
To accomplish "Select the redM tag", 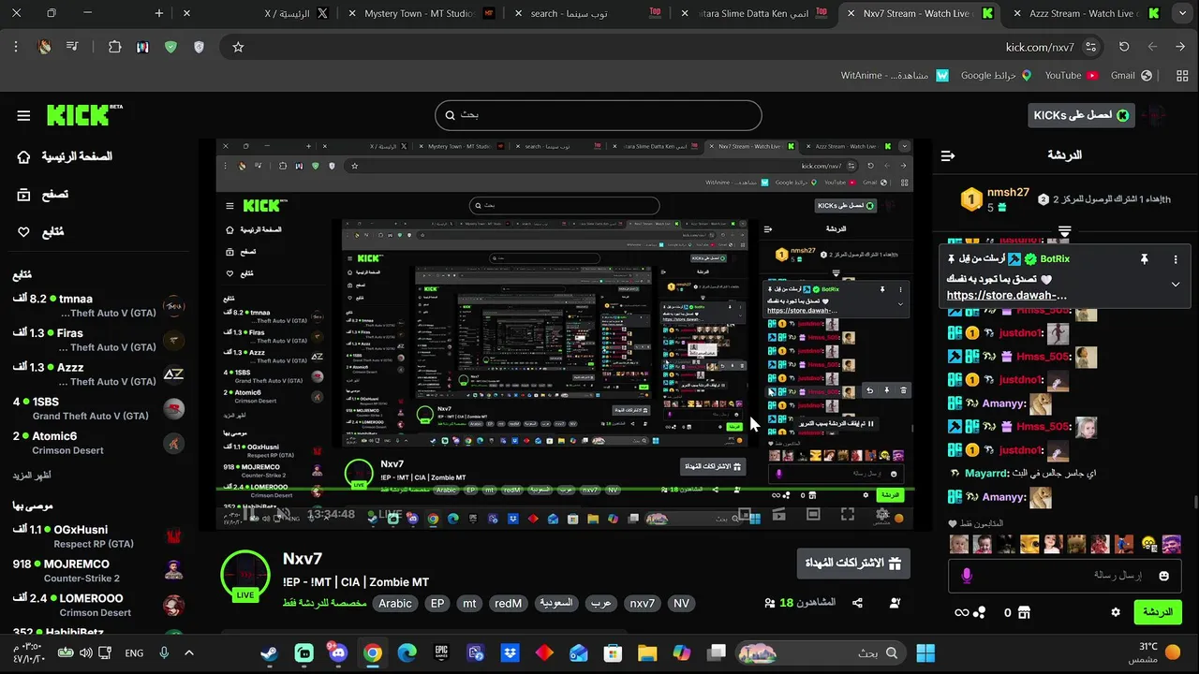I will pyautogui.click(x=508, y=604).
